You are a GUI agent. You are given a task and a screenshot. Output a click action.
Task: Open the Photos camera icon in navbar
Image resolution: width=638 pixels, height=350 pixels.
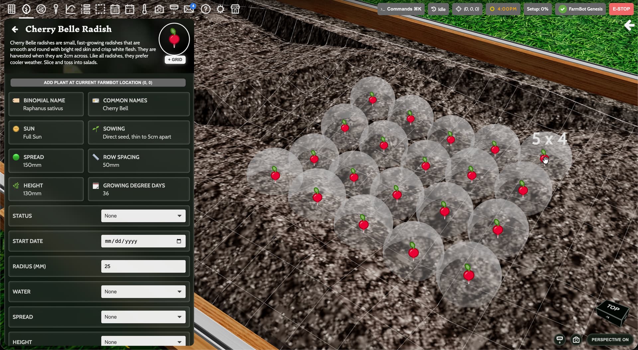159,9
